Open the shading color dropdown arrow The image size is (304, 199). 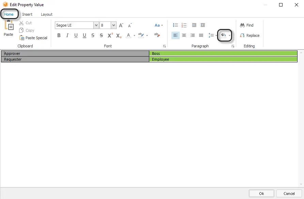tap(229, 35)
